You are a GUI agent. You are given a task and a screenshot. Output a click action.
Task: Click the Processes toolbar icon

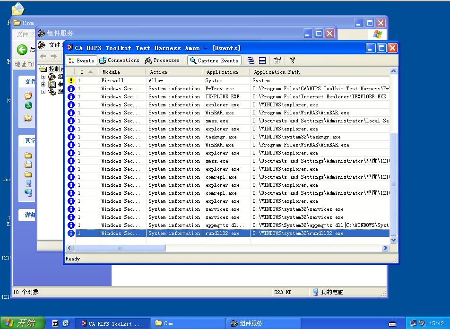[162, 61]
